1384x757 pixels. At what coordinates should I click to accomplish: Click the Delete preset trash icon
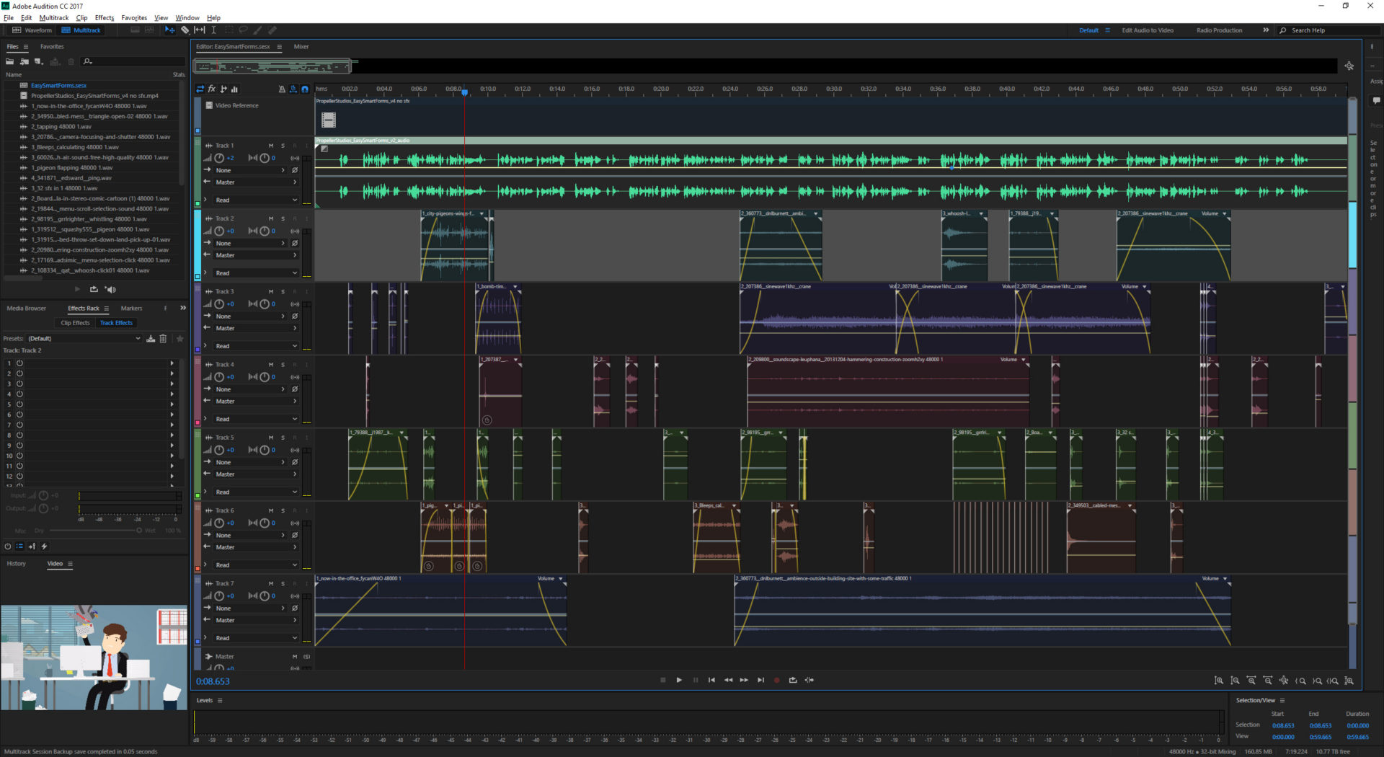[x=163, y=339]
